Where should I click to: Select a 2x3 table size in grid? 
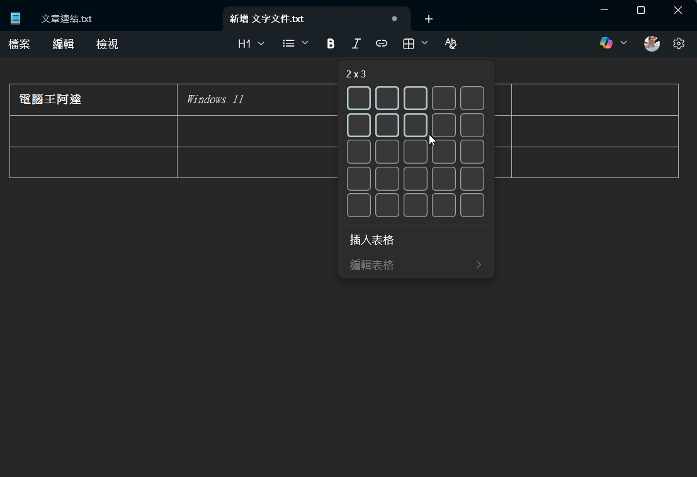416,125
